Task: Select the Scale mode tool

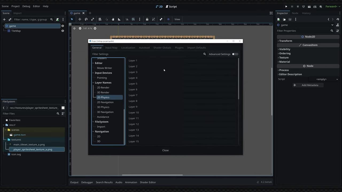Action: point(92,19)
